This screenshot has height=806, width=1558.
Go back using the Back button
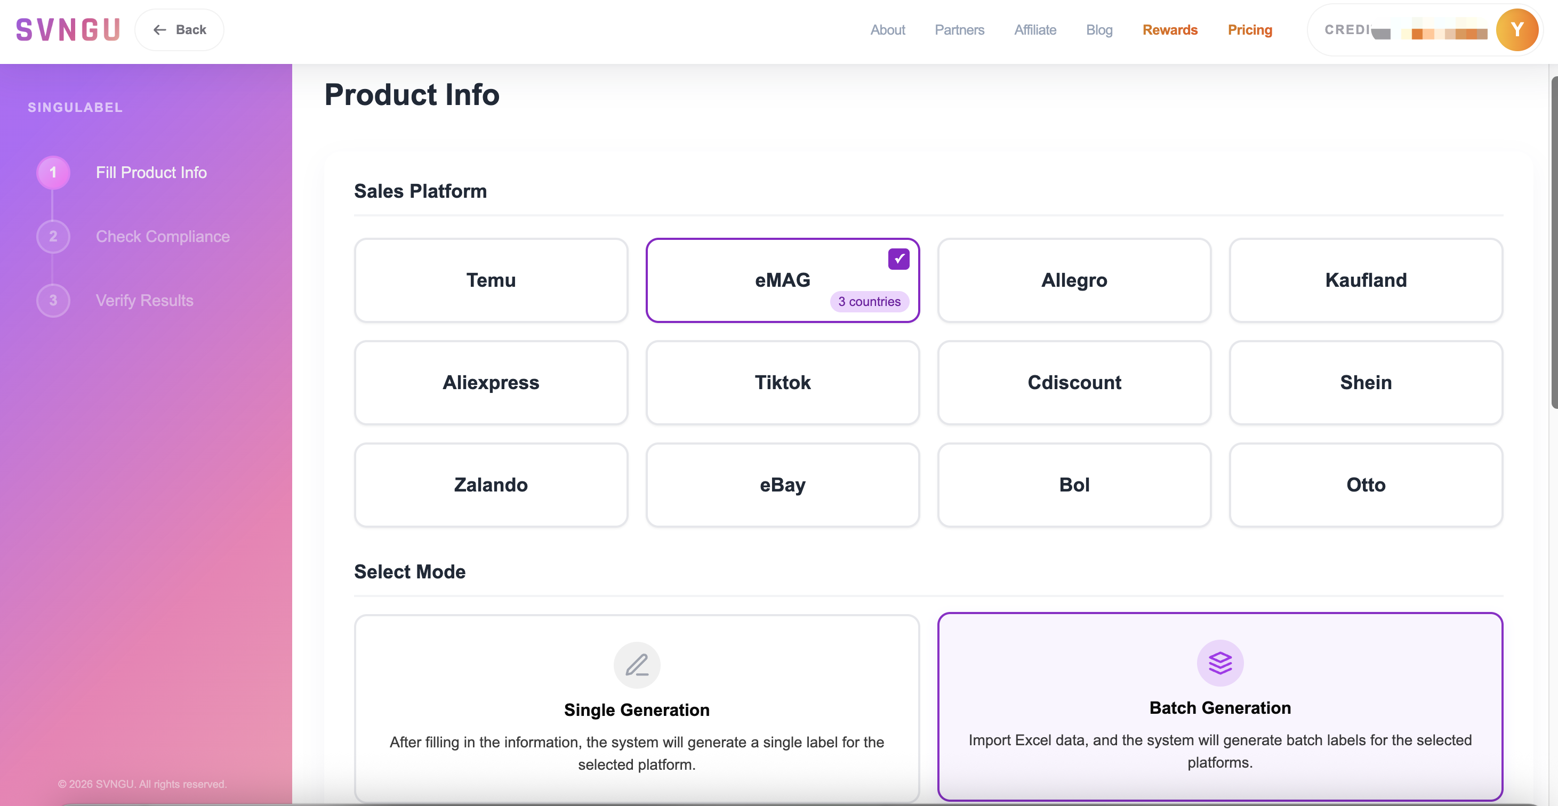[179, 30]
